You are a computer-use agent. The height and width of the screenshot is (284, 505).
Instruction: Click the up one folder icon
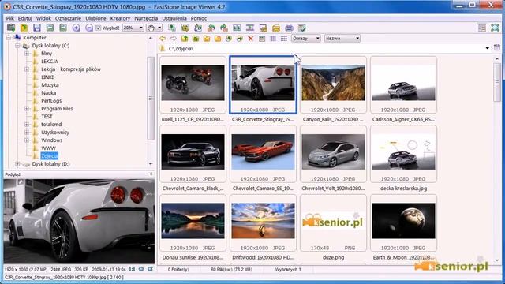185,39
